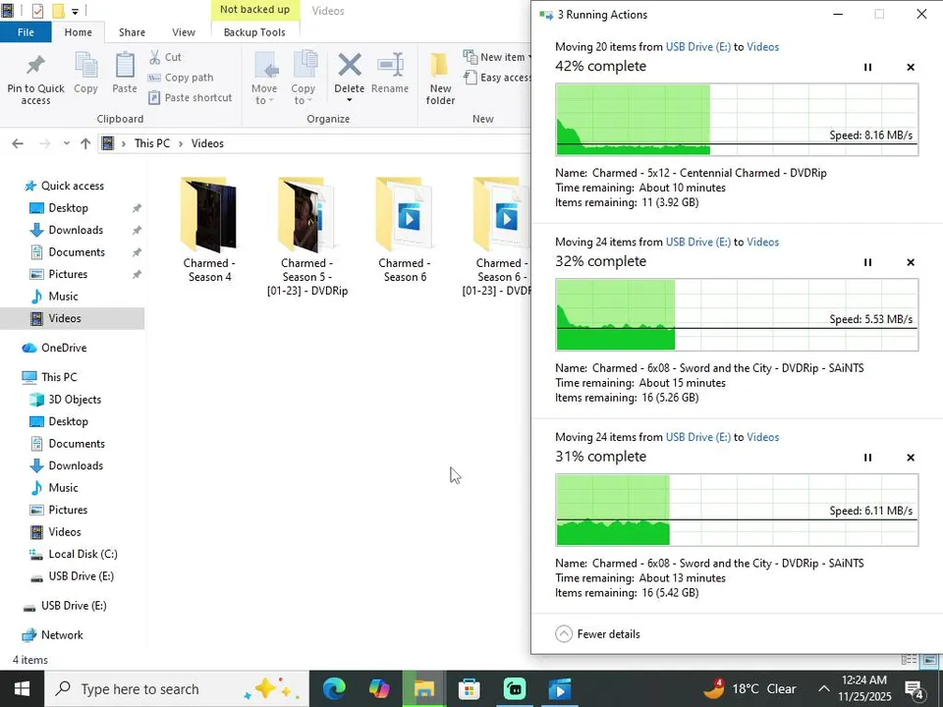Open Microsoft Store from taskbar

(470, 689)
